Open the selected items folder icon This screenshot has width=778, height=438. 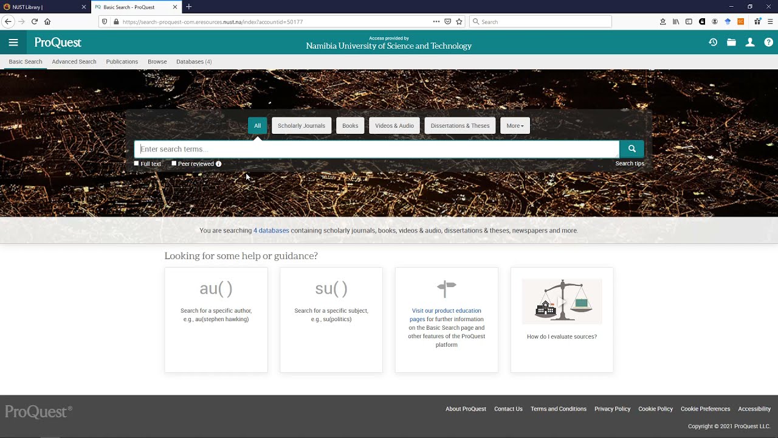[x=731, y=43]
